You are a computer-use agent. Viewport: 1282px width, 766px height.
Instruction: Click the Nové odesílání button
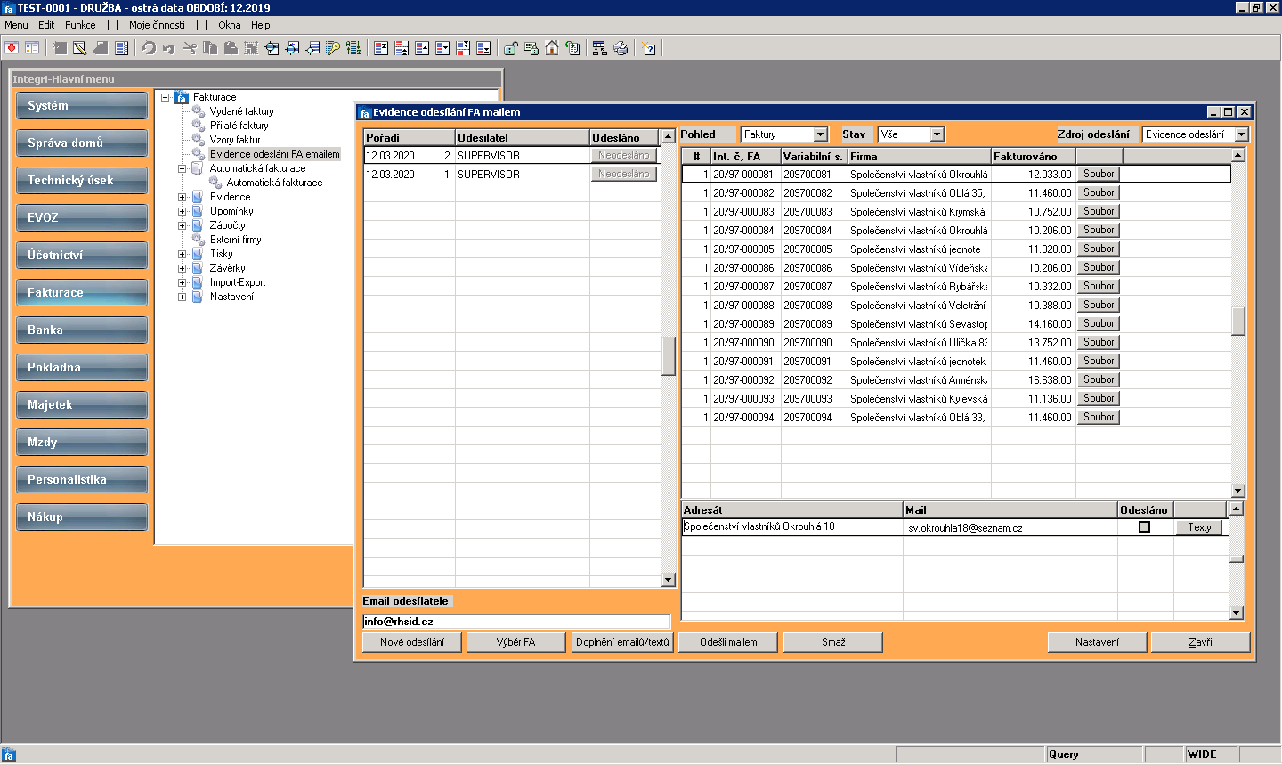(x=412, y=642)
